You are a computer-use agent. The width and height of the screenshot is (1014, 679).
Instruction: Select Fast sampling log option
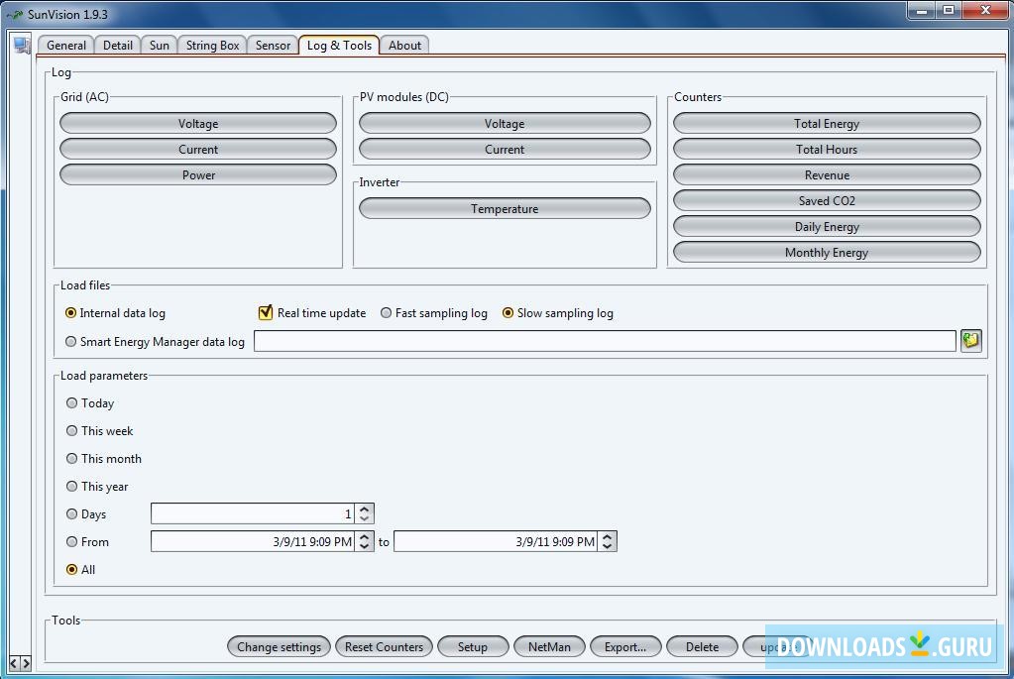click(x=386, y=313)
